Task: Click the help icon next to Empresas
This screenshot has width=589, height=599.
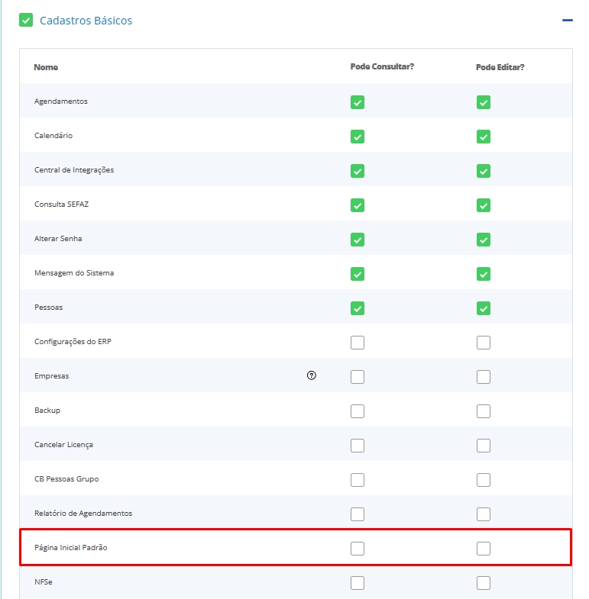Action: 312,375
